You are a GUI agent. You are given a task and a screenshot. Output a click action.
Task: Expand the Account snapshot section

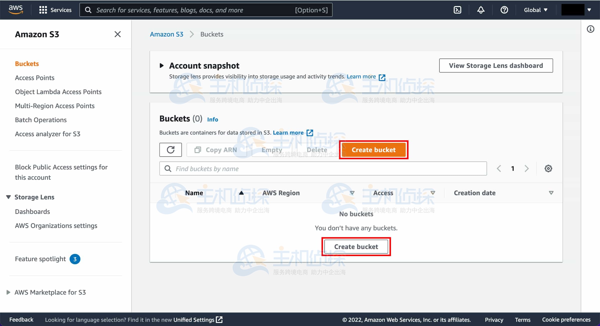tap(162, 66)
